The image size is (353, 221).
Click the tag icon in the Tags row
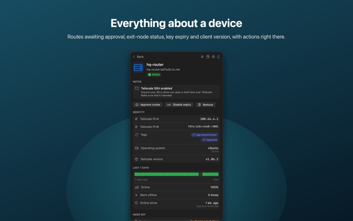coord(136,135)
